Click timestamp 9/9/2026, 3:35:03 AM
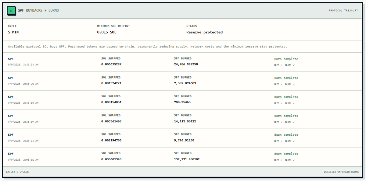366x181 pixels. pos(23,64)
